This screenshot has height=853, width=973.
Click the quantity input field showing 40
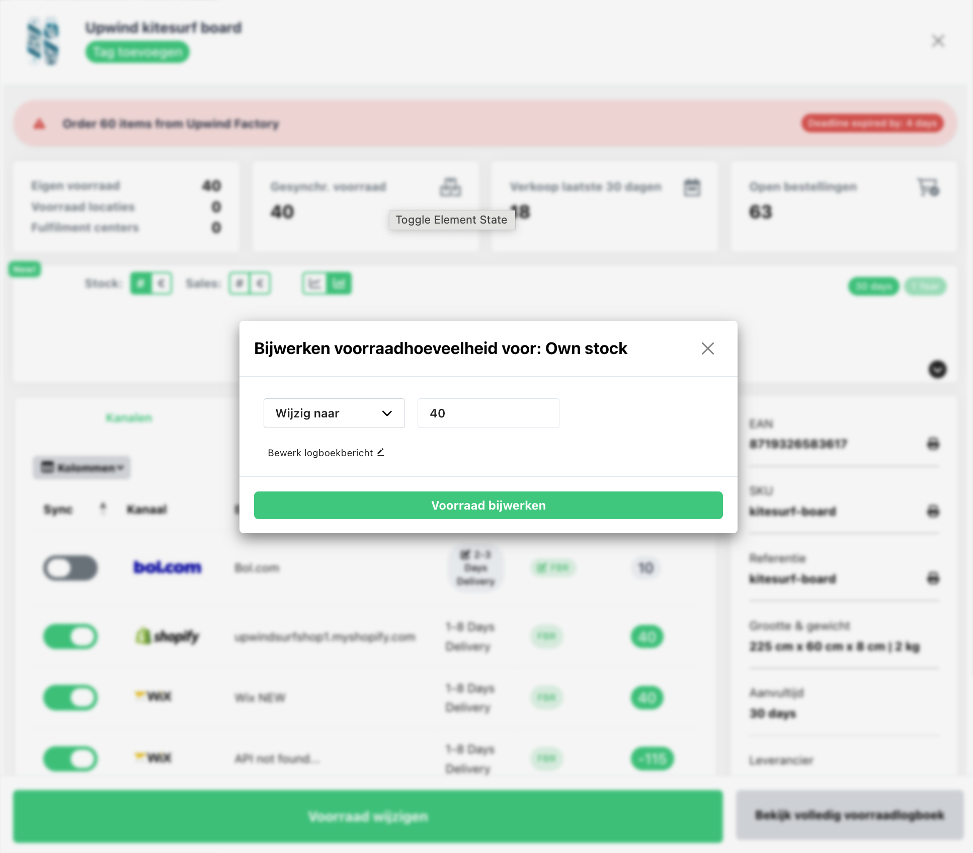(488, 412)
